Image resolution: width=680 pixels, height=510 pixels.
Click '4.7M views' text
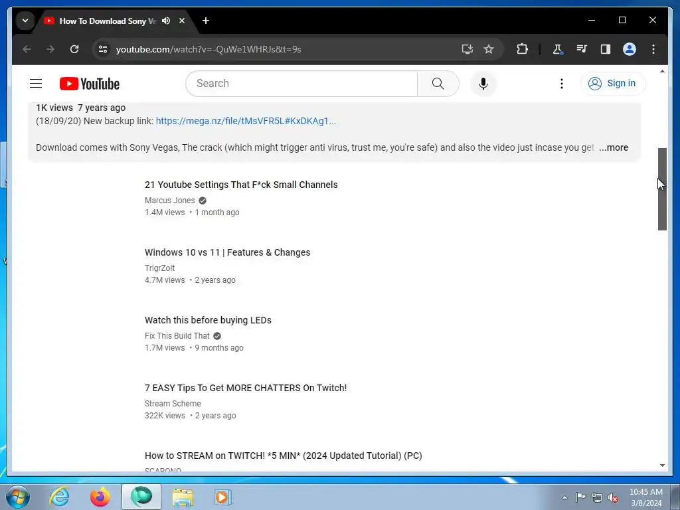(x=165, y=280)
